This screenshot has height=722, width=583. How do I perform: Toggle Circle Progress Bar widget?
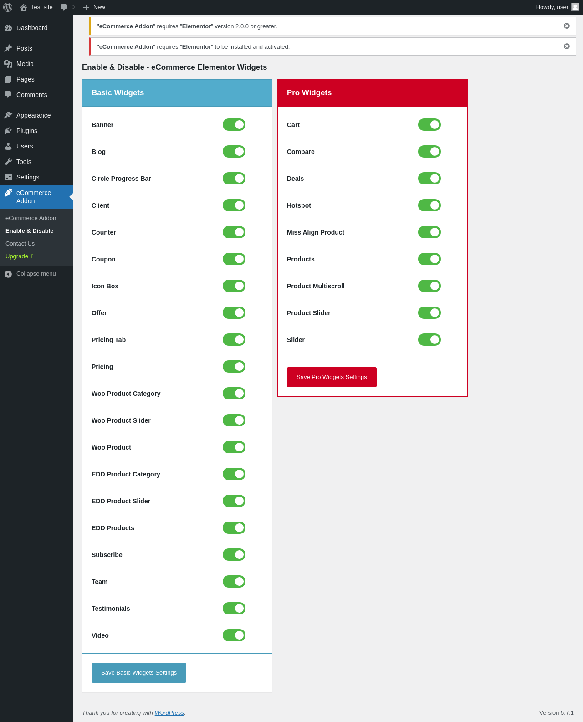pyautogui.click(x=234, y=179)
